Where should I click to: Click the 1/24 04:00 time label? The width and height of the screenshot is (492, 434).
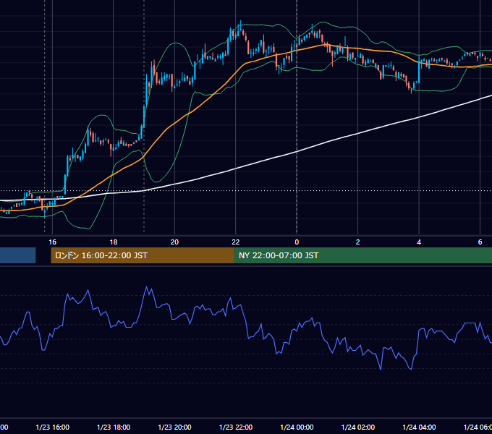419,427
